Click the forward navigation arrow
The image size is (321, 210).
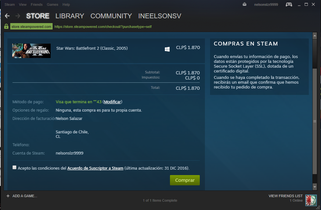coord(18,16)
